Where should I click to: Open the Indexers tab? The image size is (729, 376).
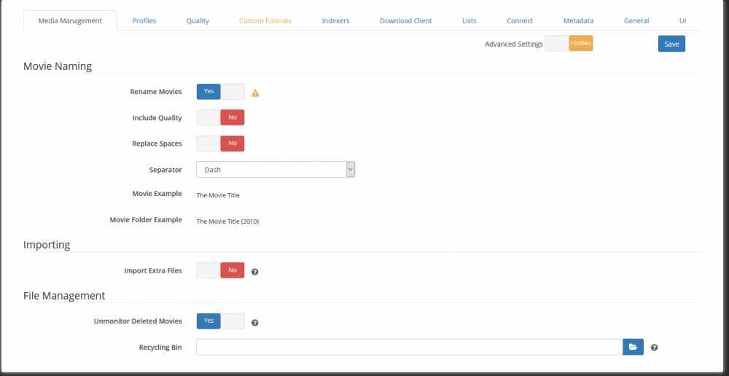click(335, 20)
